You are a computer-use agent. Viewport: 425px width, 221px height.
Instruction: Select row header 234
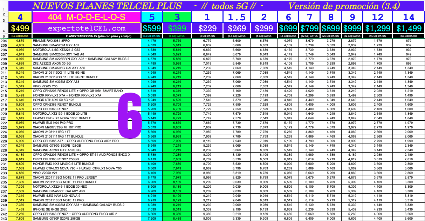(x=5, y=178)
